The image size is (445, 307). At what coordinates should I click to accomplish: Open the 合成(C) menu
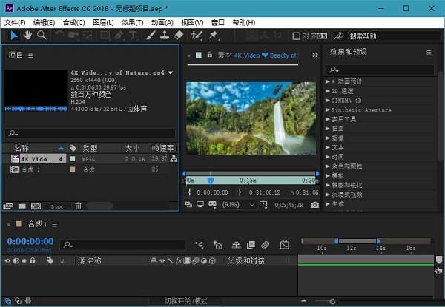tap(74, 22)
